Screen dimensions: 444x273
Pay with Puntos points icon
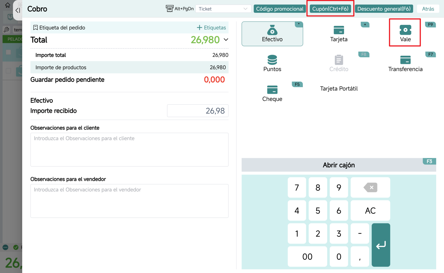point(272,60)
